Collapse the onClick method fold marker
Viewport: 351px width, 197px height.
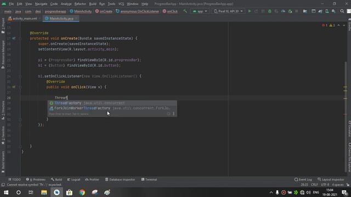20,87
